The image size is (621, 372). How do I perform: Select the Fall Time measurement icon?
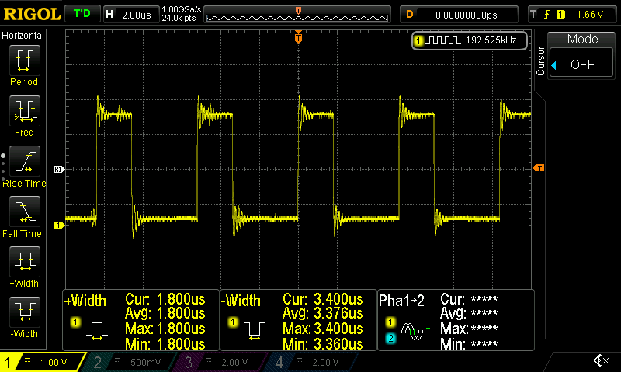pos(25,211)
